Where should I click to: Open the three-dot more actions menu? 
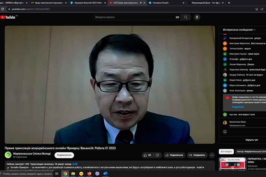[x=212, y=155]
